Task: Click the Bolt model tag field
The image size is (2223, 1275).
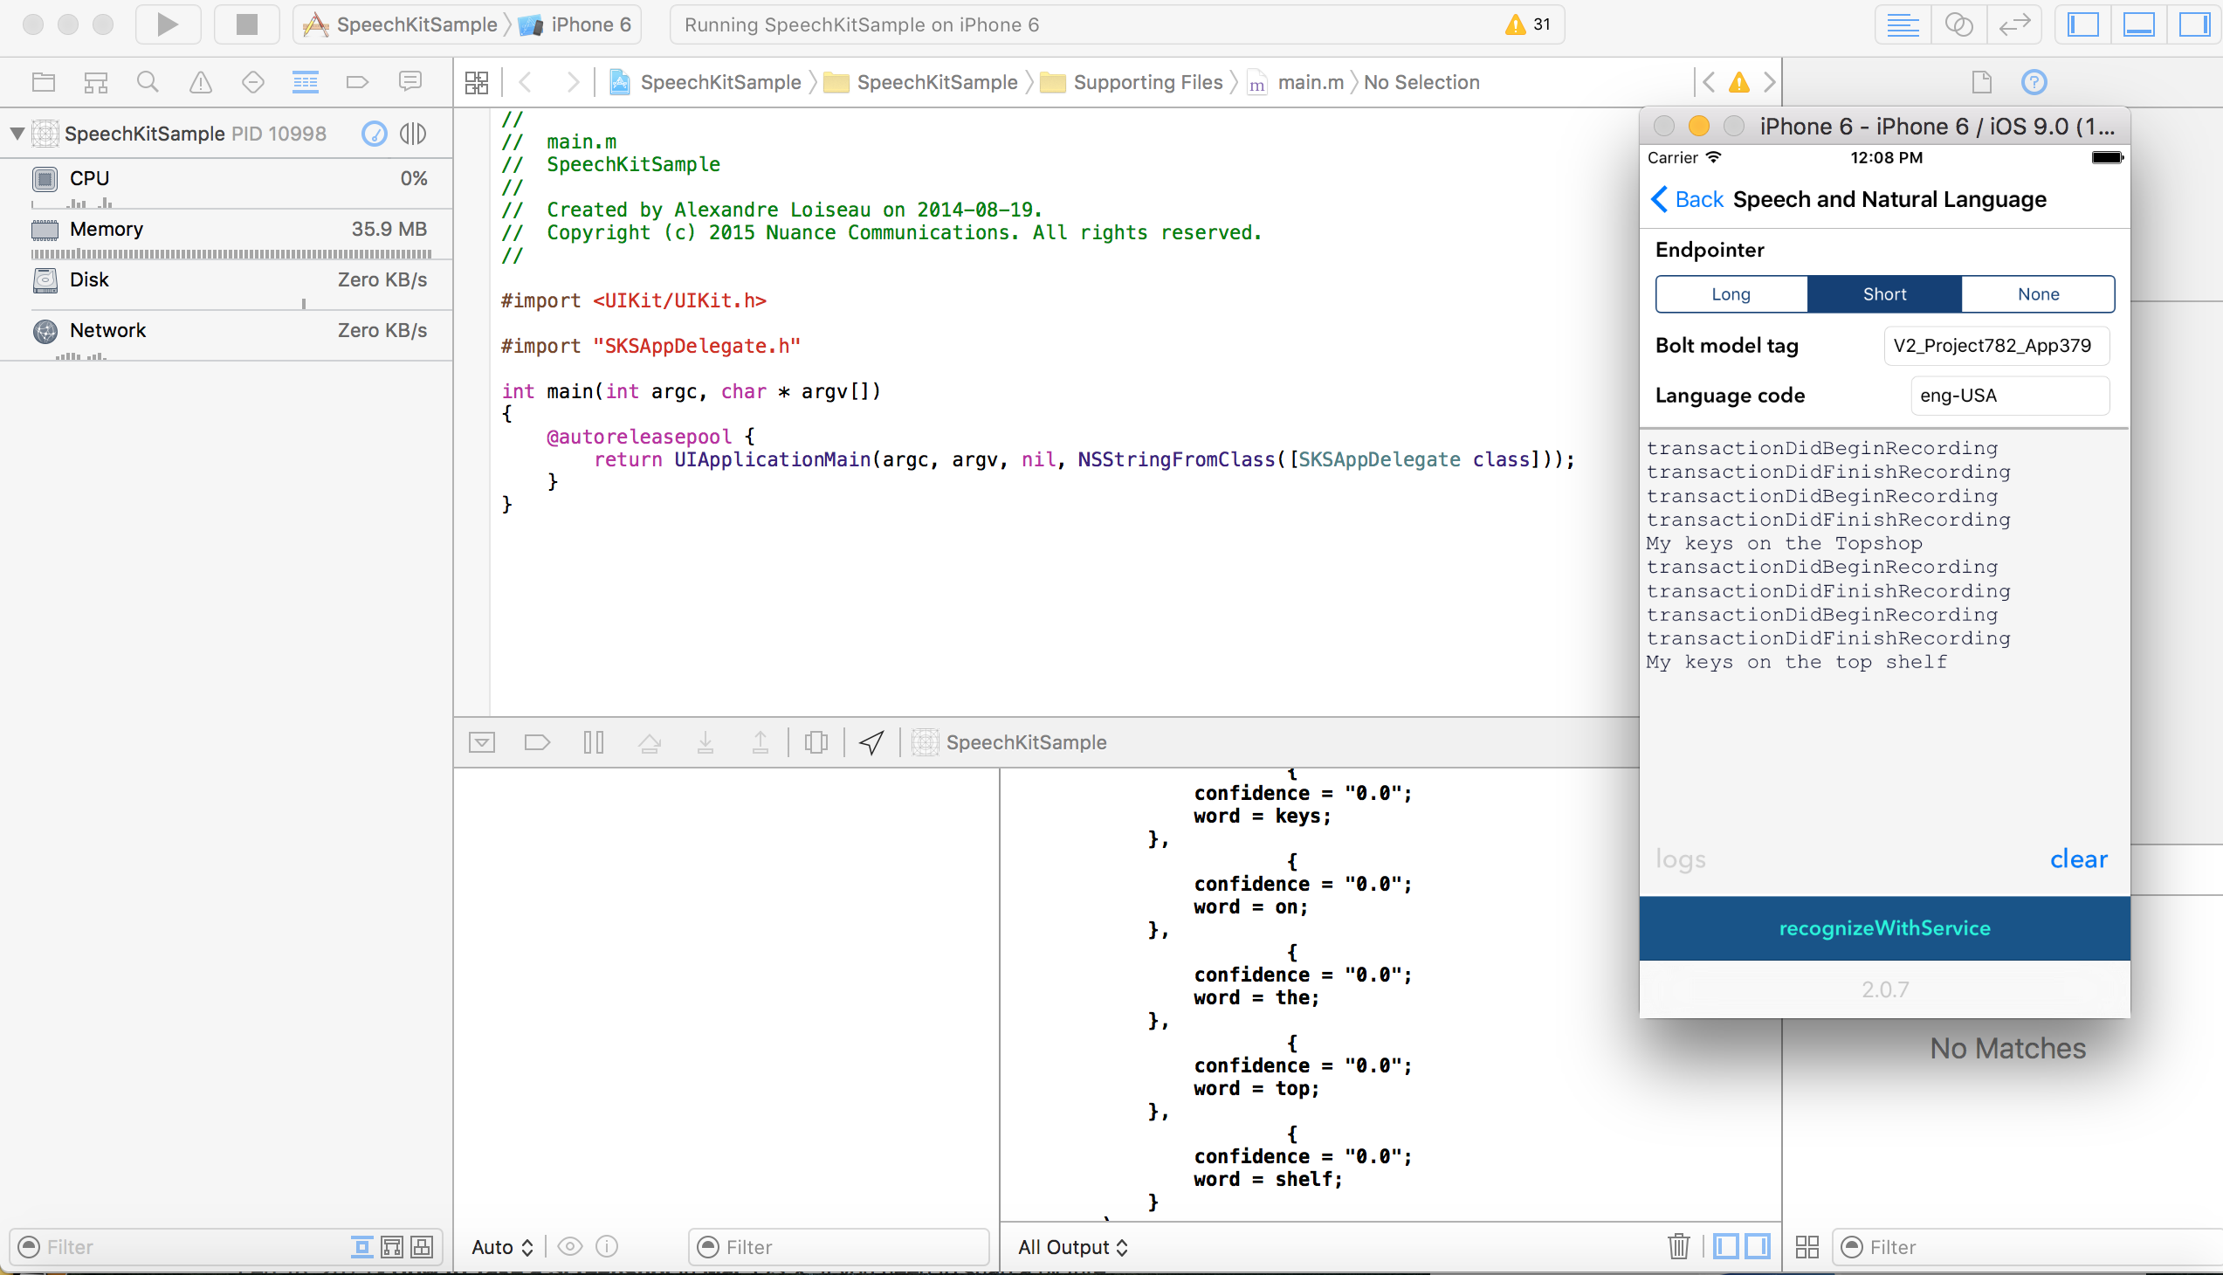Action: pyautogui.click(x=1995, y=345)
